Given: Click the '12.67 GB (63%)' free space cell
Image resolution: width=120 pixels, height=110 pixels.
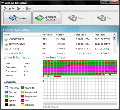Looking at the screenshot, I should [x=103, y=39].
